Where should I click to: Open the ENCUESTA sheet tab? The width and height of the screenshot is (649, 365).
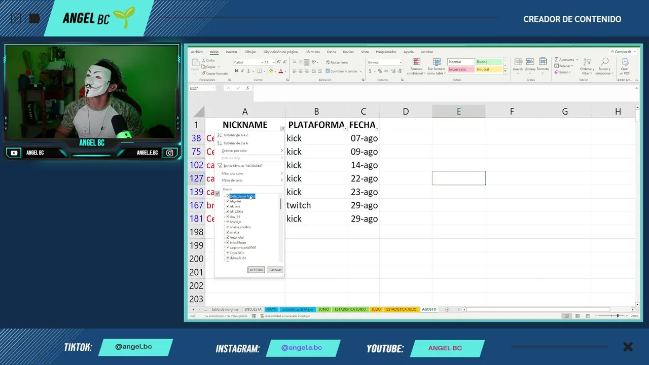tap(253, 309)
